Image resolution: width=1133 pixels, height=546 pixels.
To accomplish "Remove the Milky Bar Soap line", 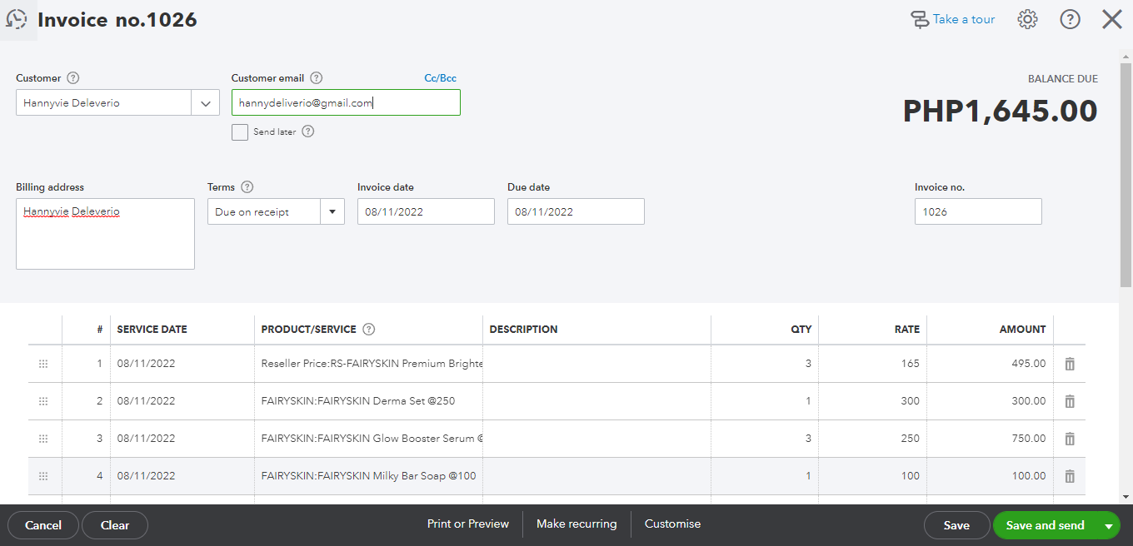I will [x=1070, y=476].
